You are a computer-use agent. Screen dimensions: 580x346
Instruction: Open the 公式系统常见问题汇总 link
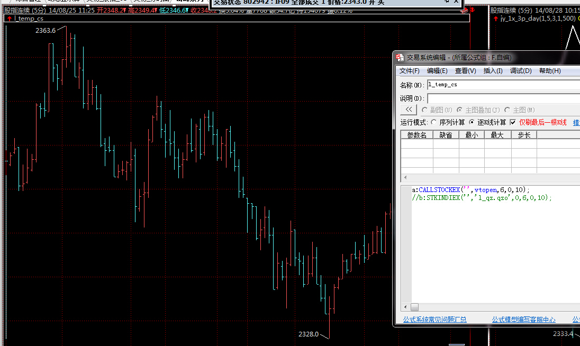pyautogui.click(x=434, y=319)
